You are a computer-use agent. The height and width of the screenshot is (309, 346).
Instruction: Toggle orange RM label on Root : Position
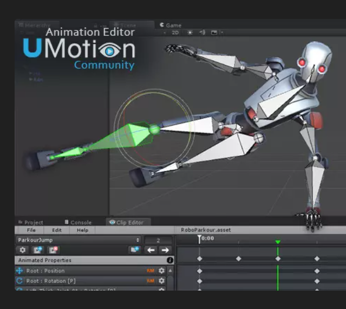[x=151, y=271]
